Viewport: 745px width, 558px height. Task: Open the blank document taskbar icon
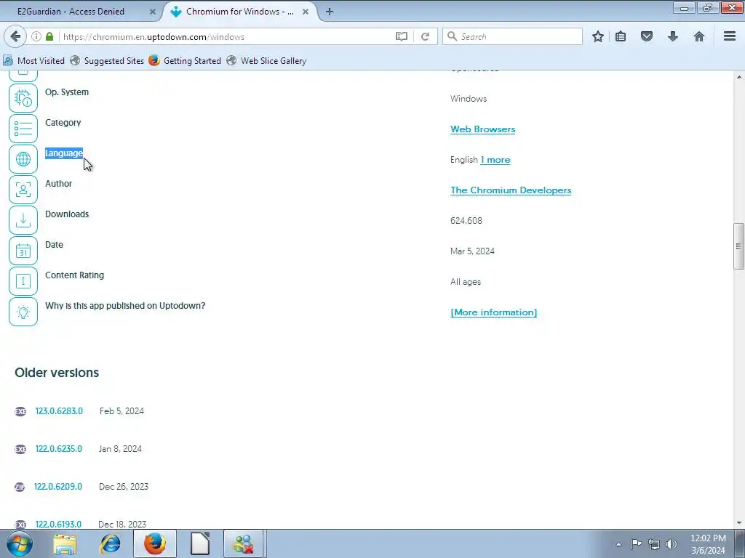coord(200,543)
